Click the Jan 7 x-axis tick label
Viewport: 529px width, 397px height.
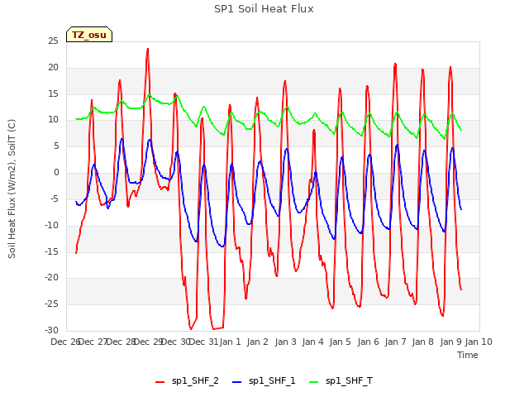[395, 342]
